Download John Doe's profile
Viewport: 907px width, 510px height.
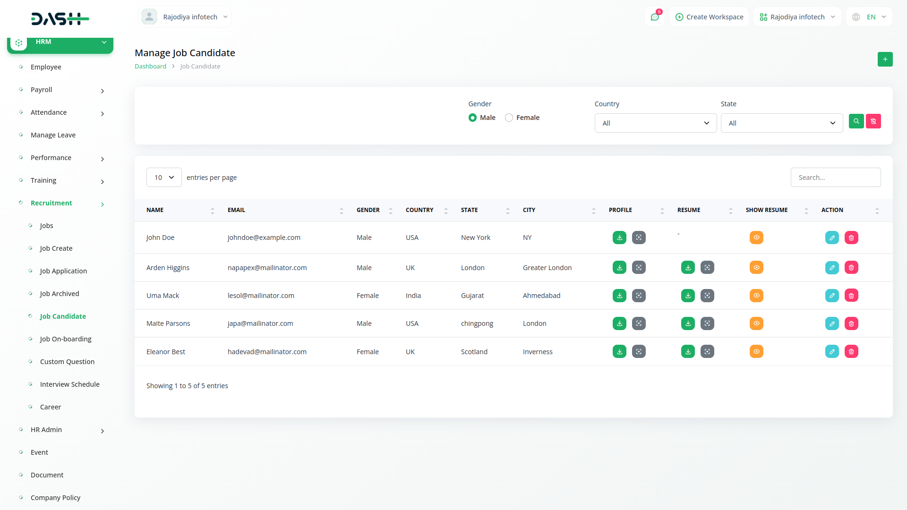click(619, 238)
